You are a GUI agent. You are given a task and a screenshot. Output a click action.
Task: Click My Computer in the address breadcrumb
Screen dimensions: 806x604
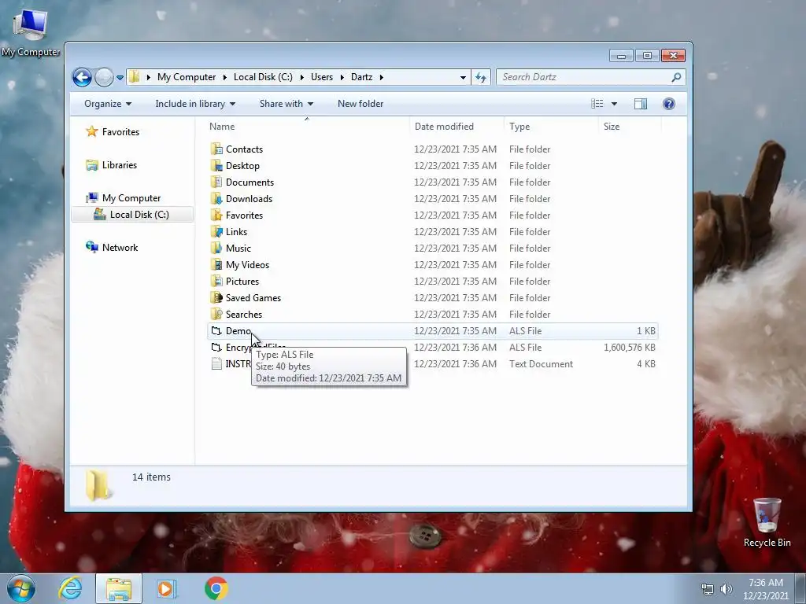point(187,77)
